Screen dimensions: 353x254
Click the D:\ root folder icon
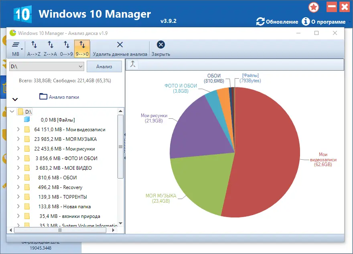tap(21, 112)
